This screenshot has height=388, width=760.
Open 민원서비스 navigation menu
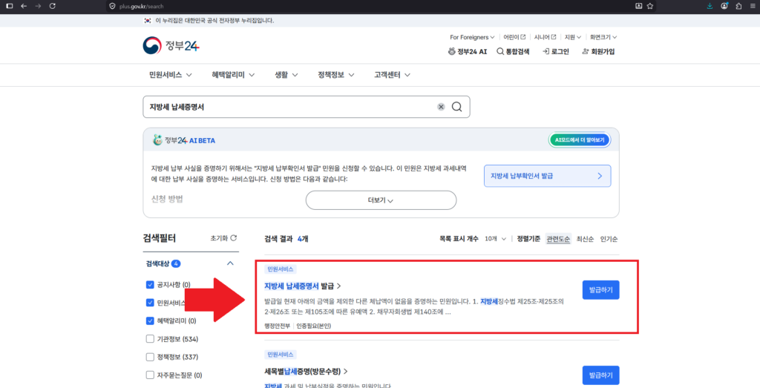tap(171, 75)
